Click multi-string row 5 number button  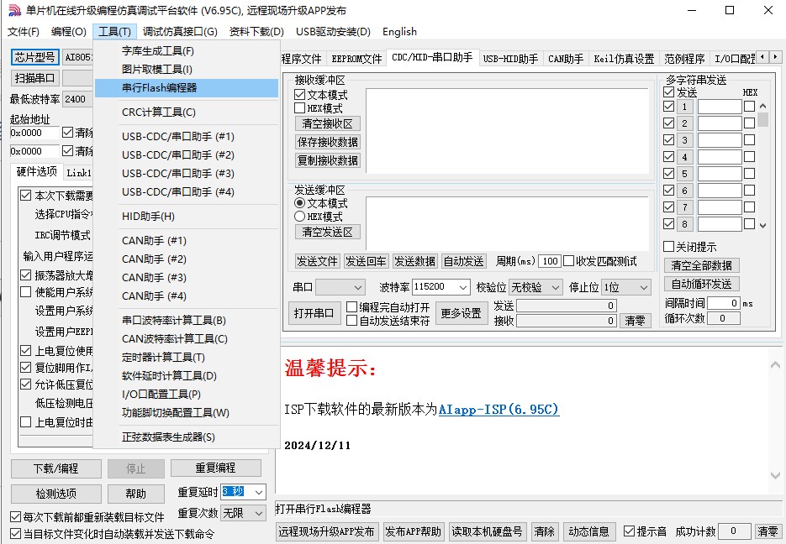[x=684, y=174]
